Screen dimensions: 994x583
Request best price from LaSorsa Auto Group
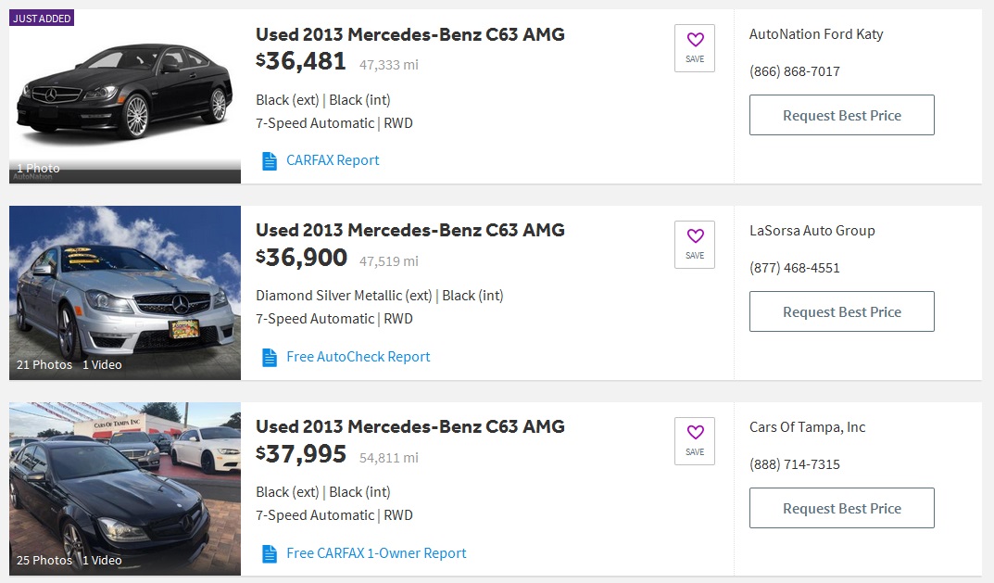click(841, 311)
